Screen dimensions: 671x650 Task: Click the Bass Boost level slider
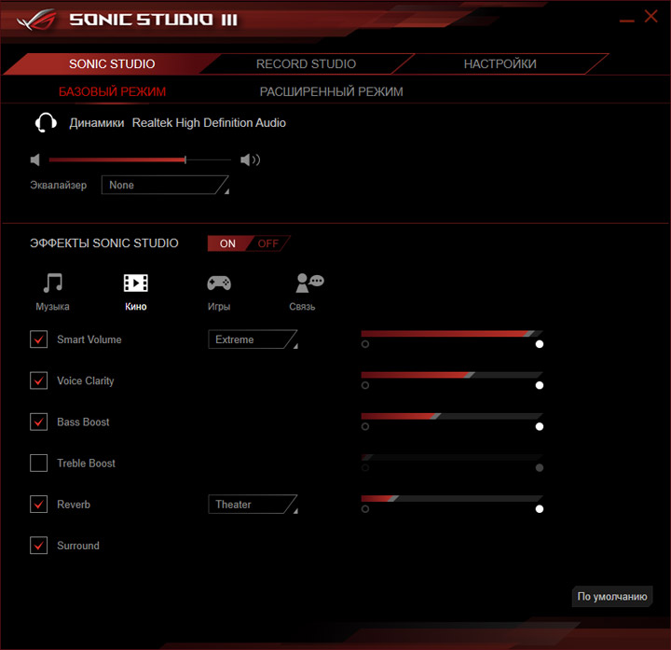point(452,416)
